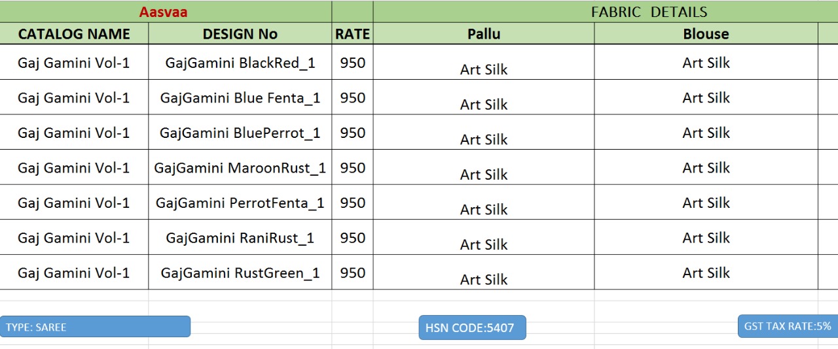Viewport: 838px width, 349px height.
Task: Click the Pallu column header
Action: (x=484, y=34)
